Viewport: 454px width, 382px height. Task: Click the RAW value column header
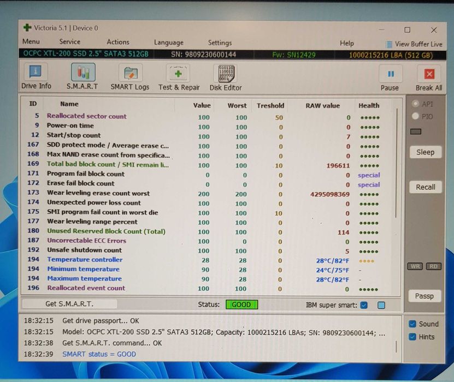tap(322, 106)
